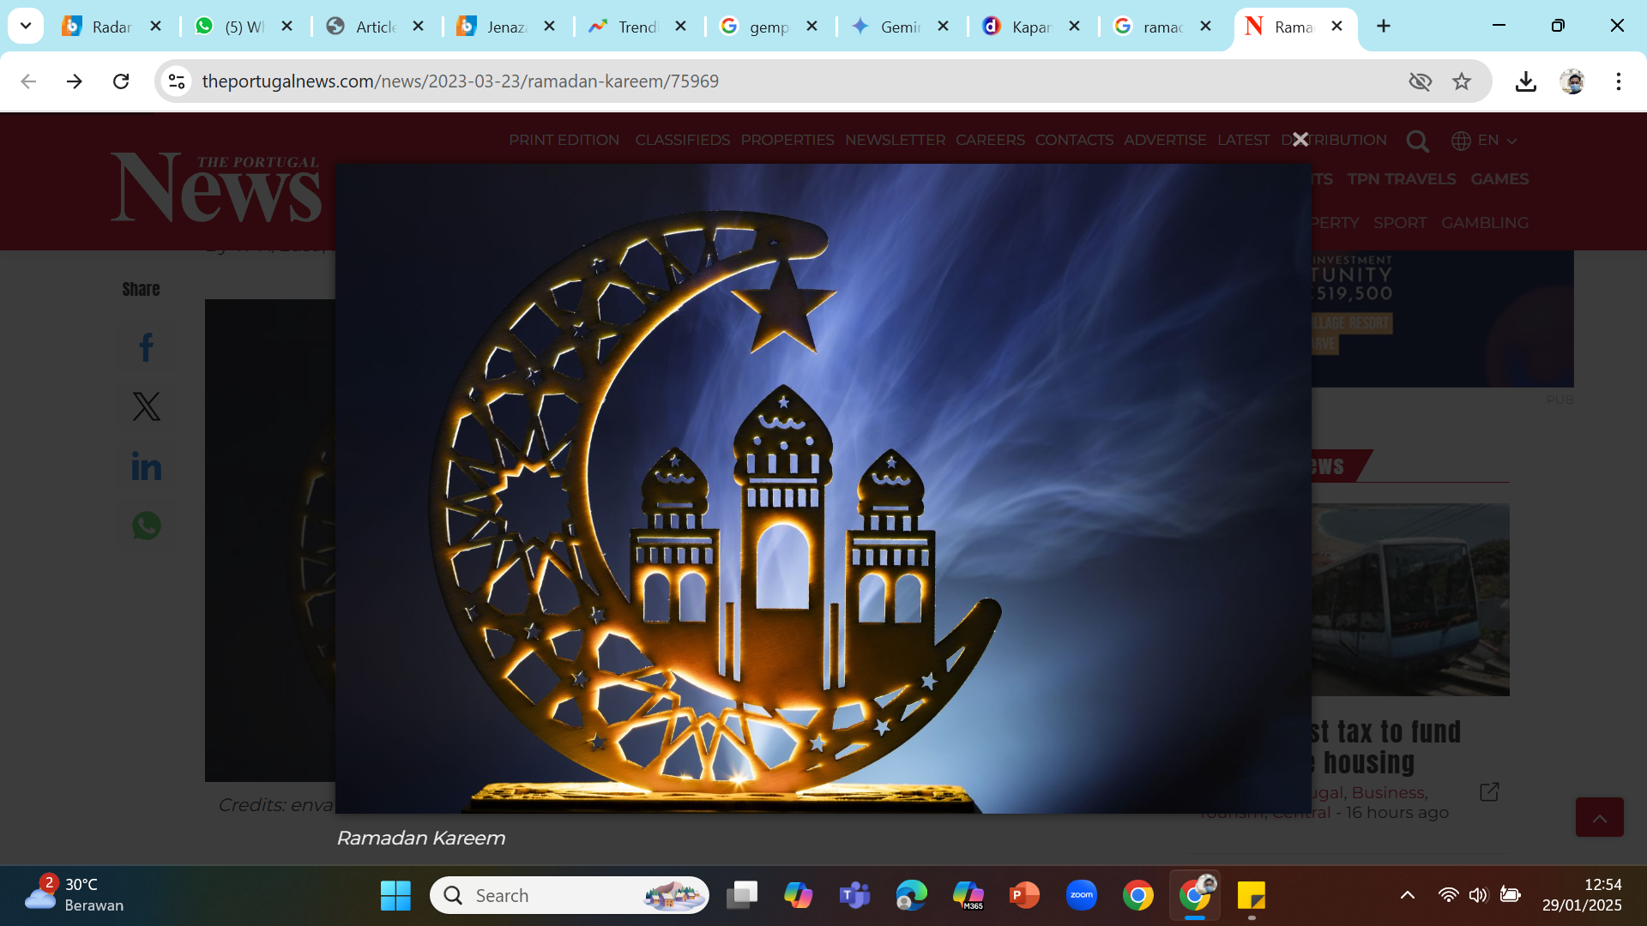Image resolution: width=1647 pixels, height=926 pixels.
Task: Open the Wi-Fi network settings icon
Action: click(x=1448, y=895)
